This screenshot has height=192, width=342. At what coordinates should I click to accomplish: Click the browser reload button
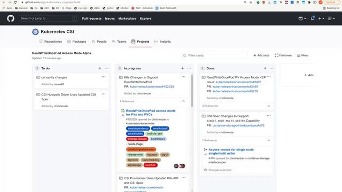pyautogui.click(x=15, y=2)
